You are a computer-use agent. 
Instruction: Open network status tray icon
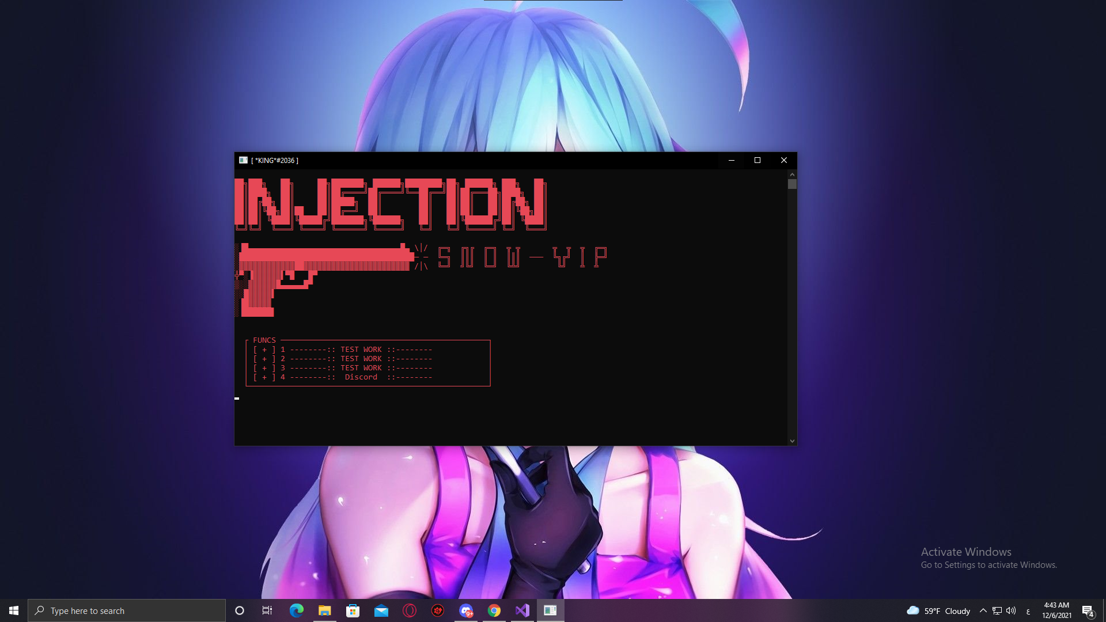[997, 610]
